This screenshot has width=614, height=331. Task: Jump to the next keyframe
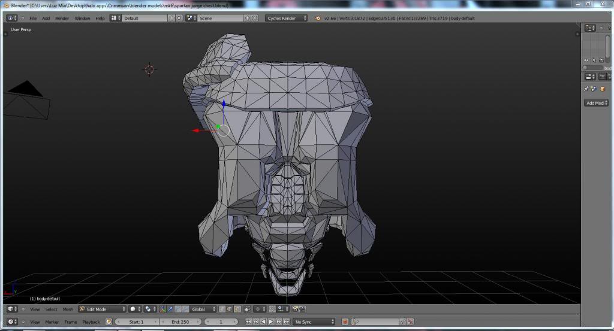click(279, 321)
